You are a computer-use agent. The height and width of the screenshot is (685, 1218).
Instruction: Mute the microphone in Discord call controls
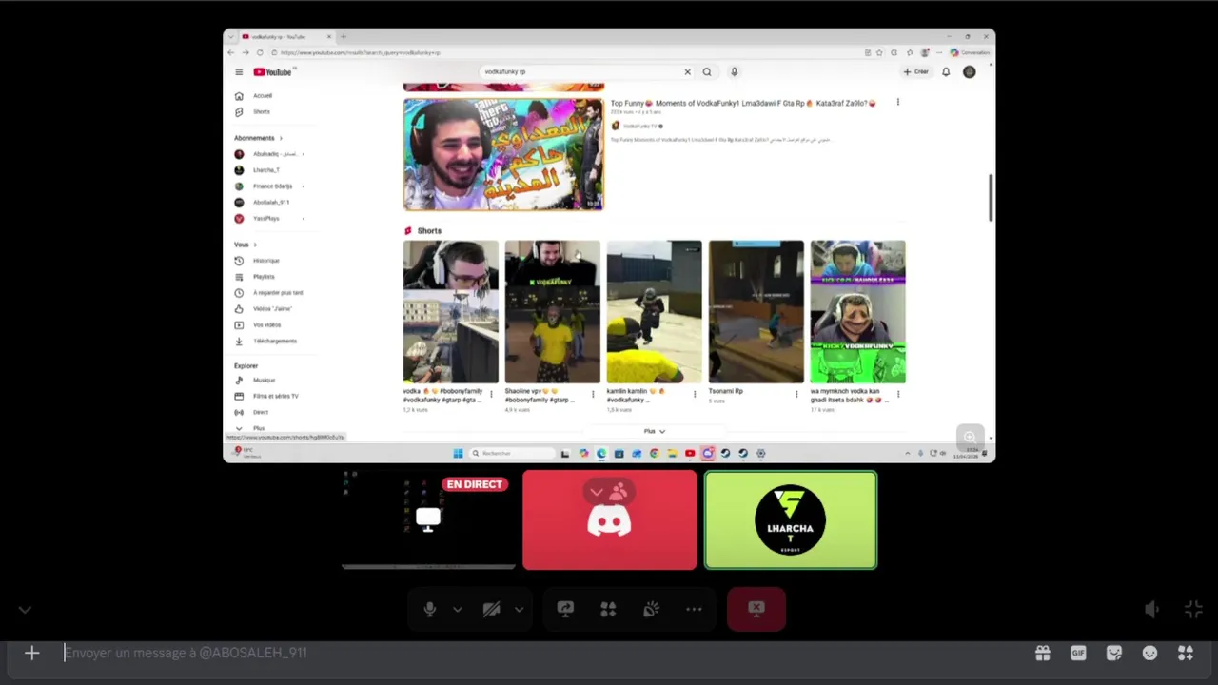tap(430, 610)
